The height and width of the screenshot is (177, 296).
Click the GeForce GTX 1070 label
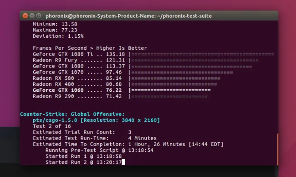coord(58,72)
